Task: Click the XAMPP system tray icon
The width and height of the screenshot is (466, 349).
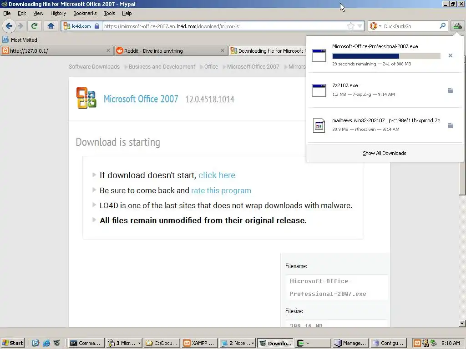Action: click(x=417, y=343)
